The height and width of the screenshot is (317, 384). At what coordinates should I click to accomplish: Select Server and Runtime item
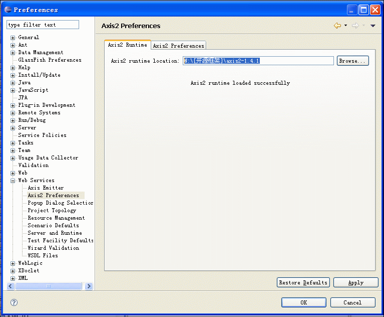pos(55,233)
